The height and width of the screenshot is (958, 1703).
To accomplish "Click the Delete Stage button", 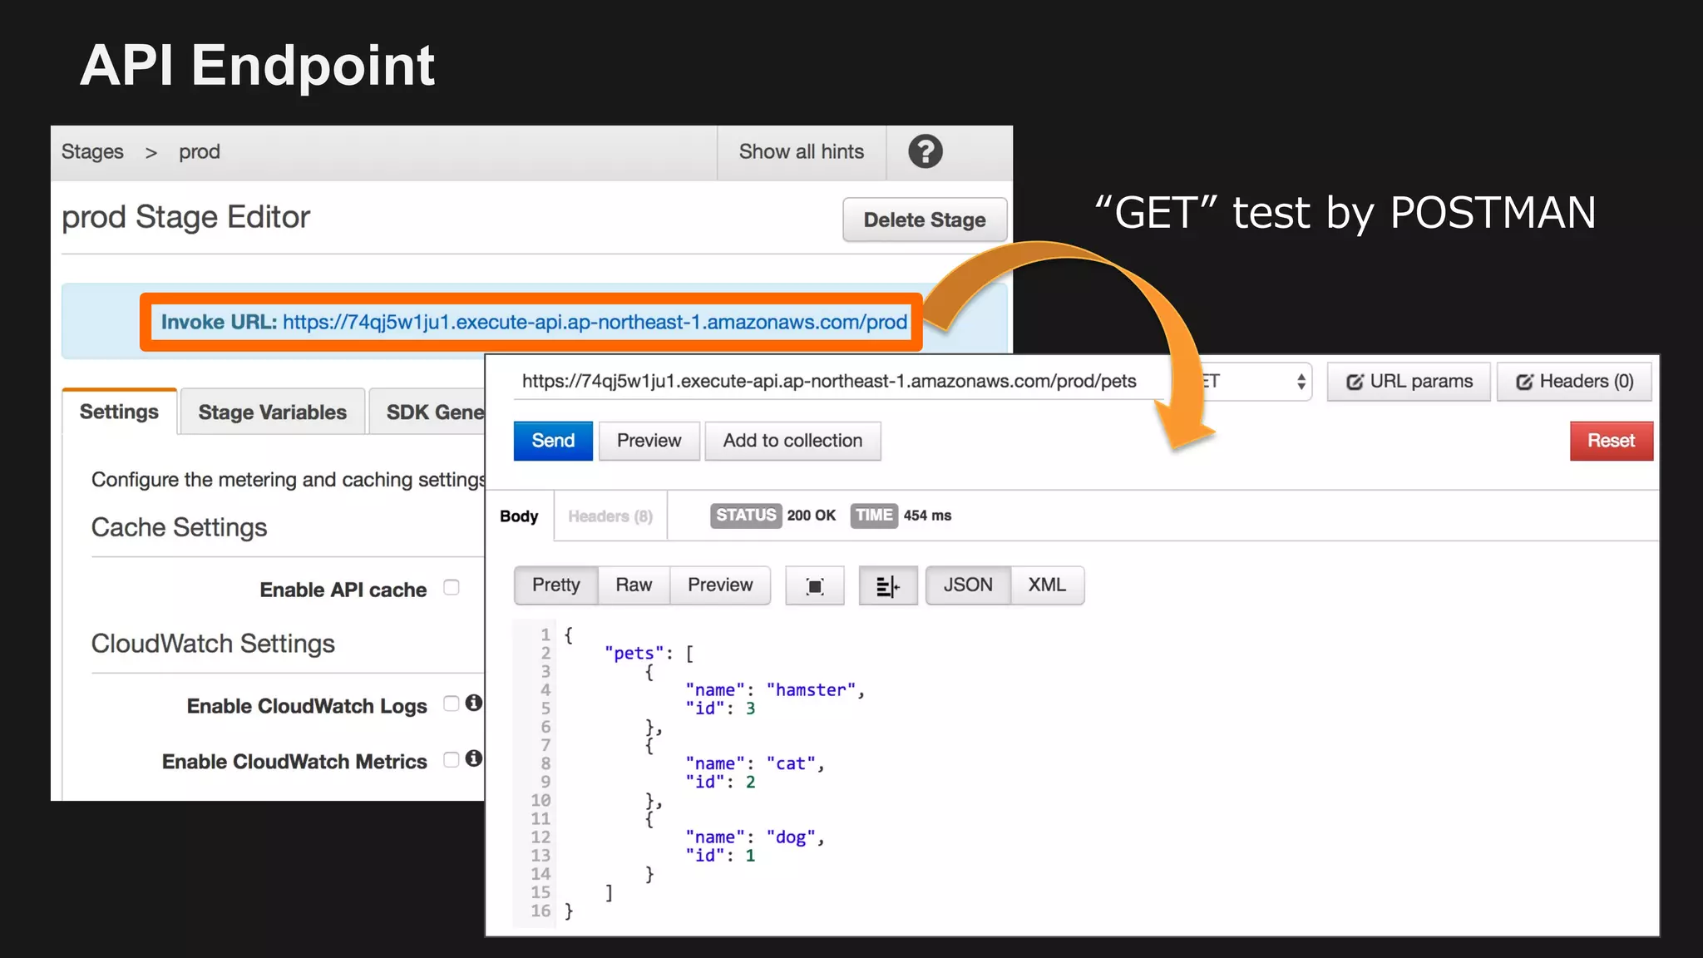I will point(925,220).
